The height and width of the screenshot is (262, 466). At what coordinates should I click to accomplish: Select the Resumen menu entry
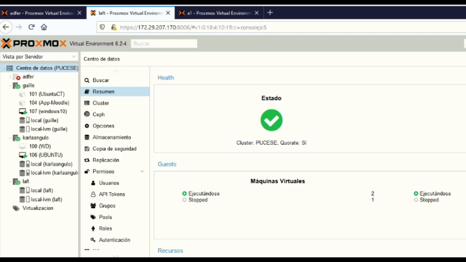click(x=115, y=92)
